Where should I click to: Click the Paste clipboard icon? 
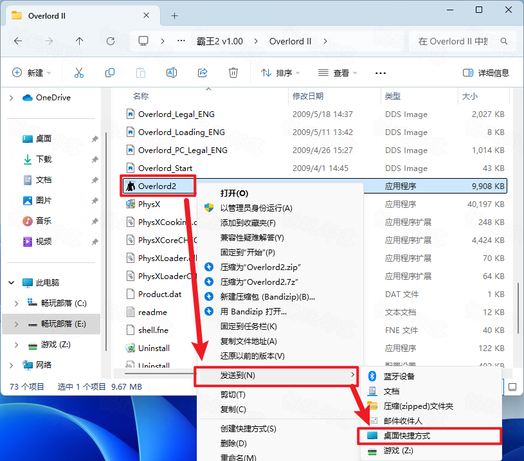click(141, 73)
